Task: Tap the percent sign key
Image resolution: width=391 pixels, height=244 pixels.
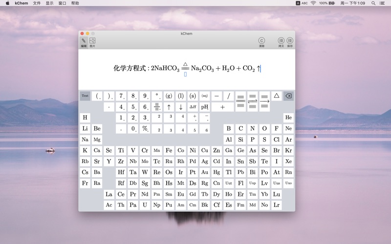Action: (145, 129)
